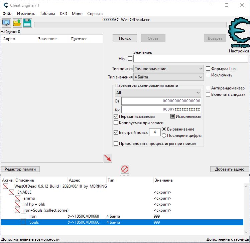
Task: Open the Тип значения 4 Байта dropdown
Action: pos(168,77)
